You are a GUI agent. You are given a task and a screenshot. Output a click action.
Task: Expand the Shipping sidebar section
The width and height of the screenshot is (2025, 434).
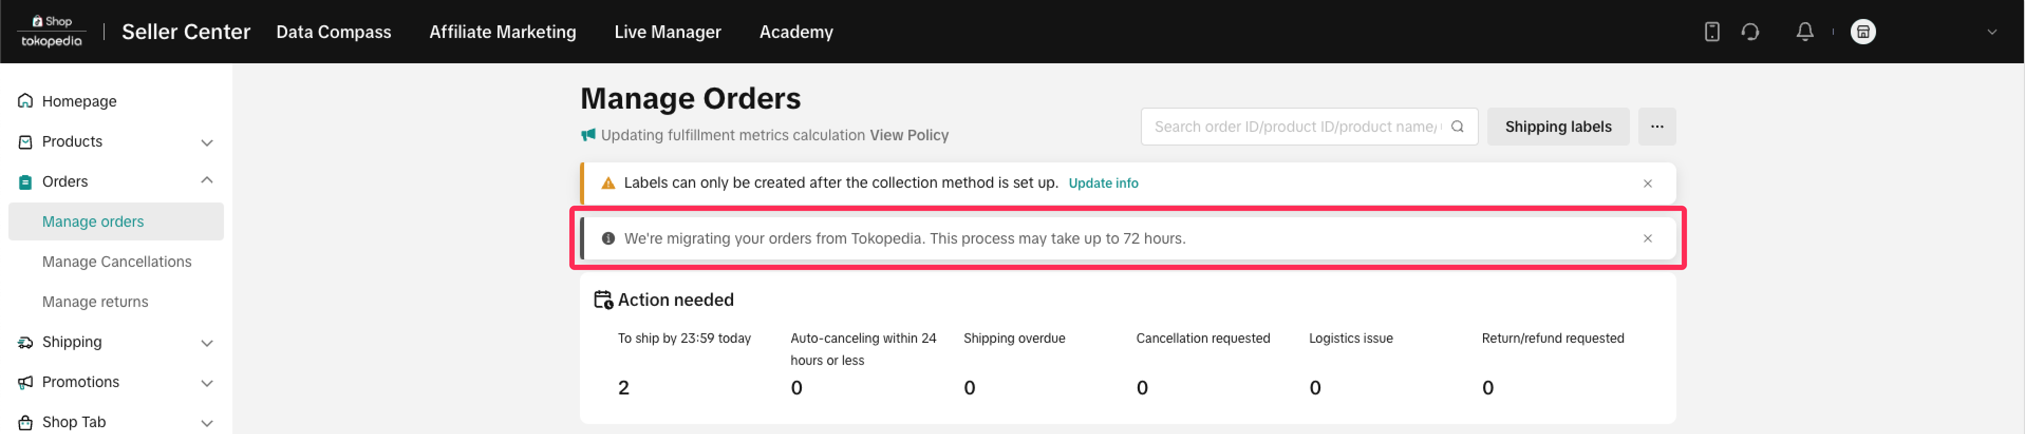pyautogui.click(x=207, y=343)
